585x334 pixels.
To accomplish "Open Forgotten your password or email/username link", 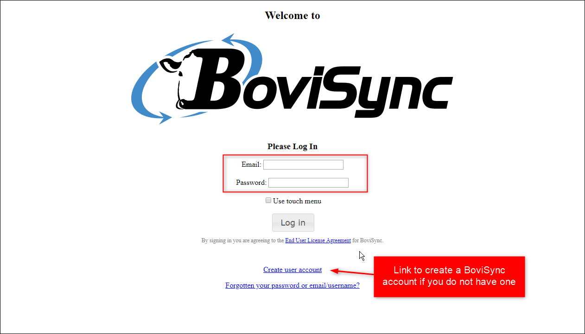I will pyautogui.click(x=292, y=285).
